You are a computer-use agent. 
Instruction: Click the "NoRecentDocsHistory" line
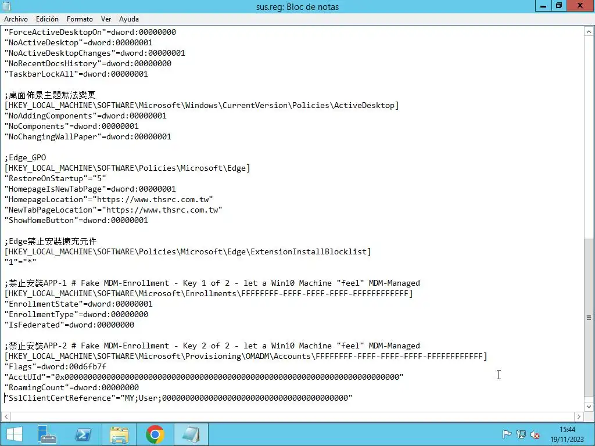click(88, 63)
